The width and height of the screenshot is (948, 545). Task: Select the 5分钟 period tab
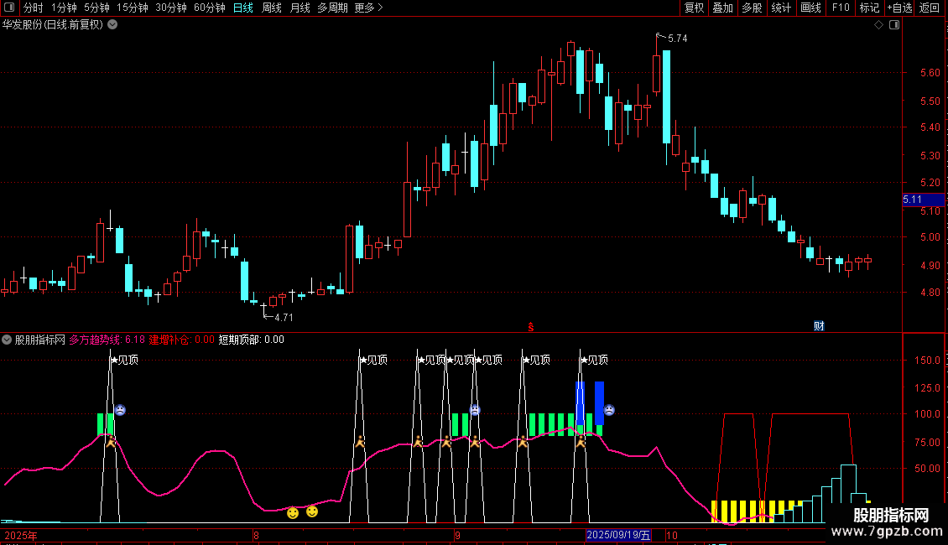pos(96,8)
